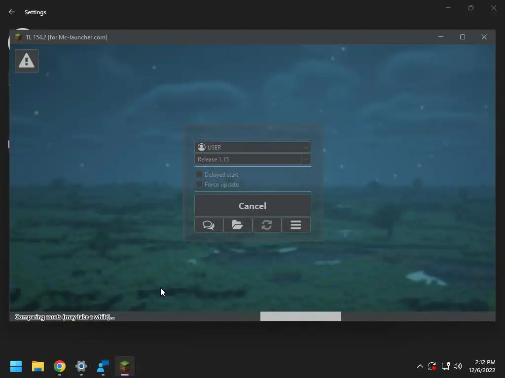Click the TL launcher title bar icon
Screen dimensions: 505x378
point(18,37)
